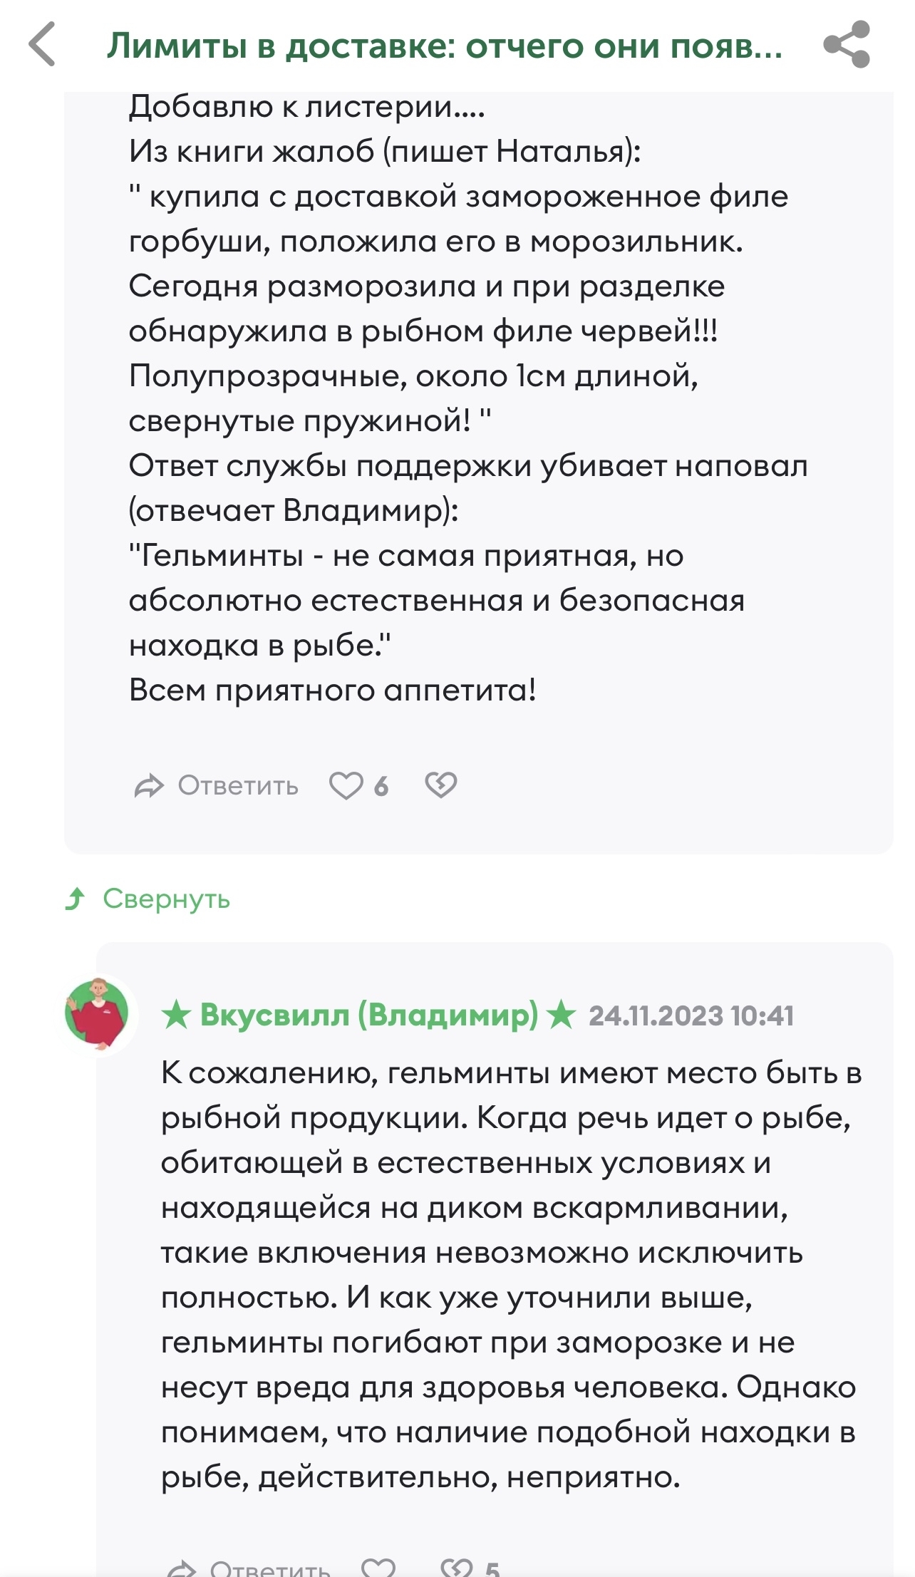Click the green star before Вкусвилл

pos(176,1015)
